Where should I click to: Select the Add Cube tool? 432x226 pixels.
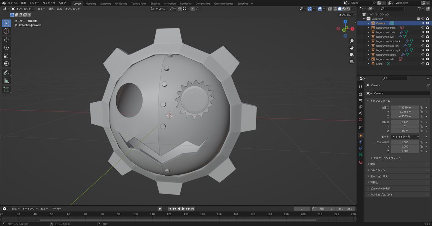click(x=6, y=89)
